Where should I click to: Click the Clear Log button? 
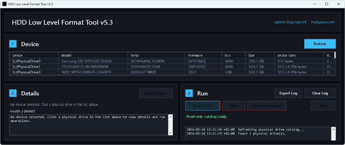pyautogui.click(x=320, y=93)
